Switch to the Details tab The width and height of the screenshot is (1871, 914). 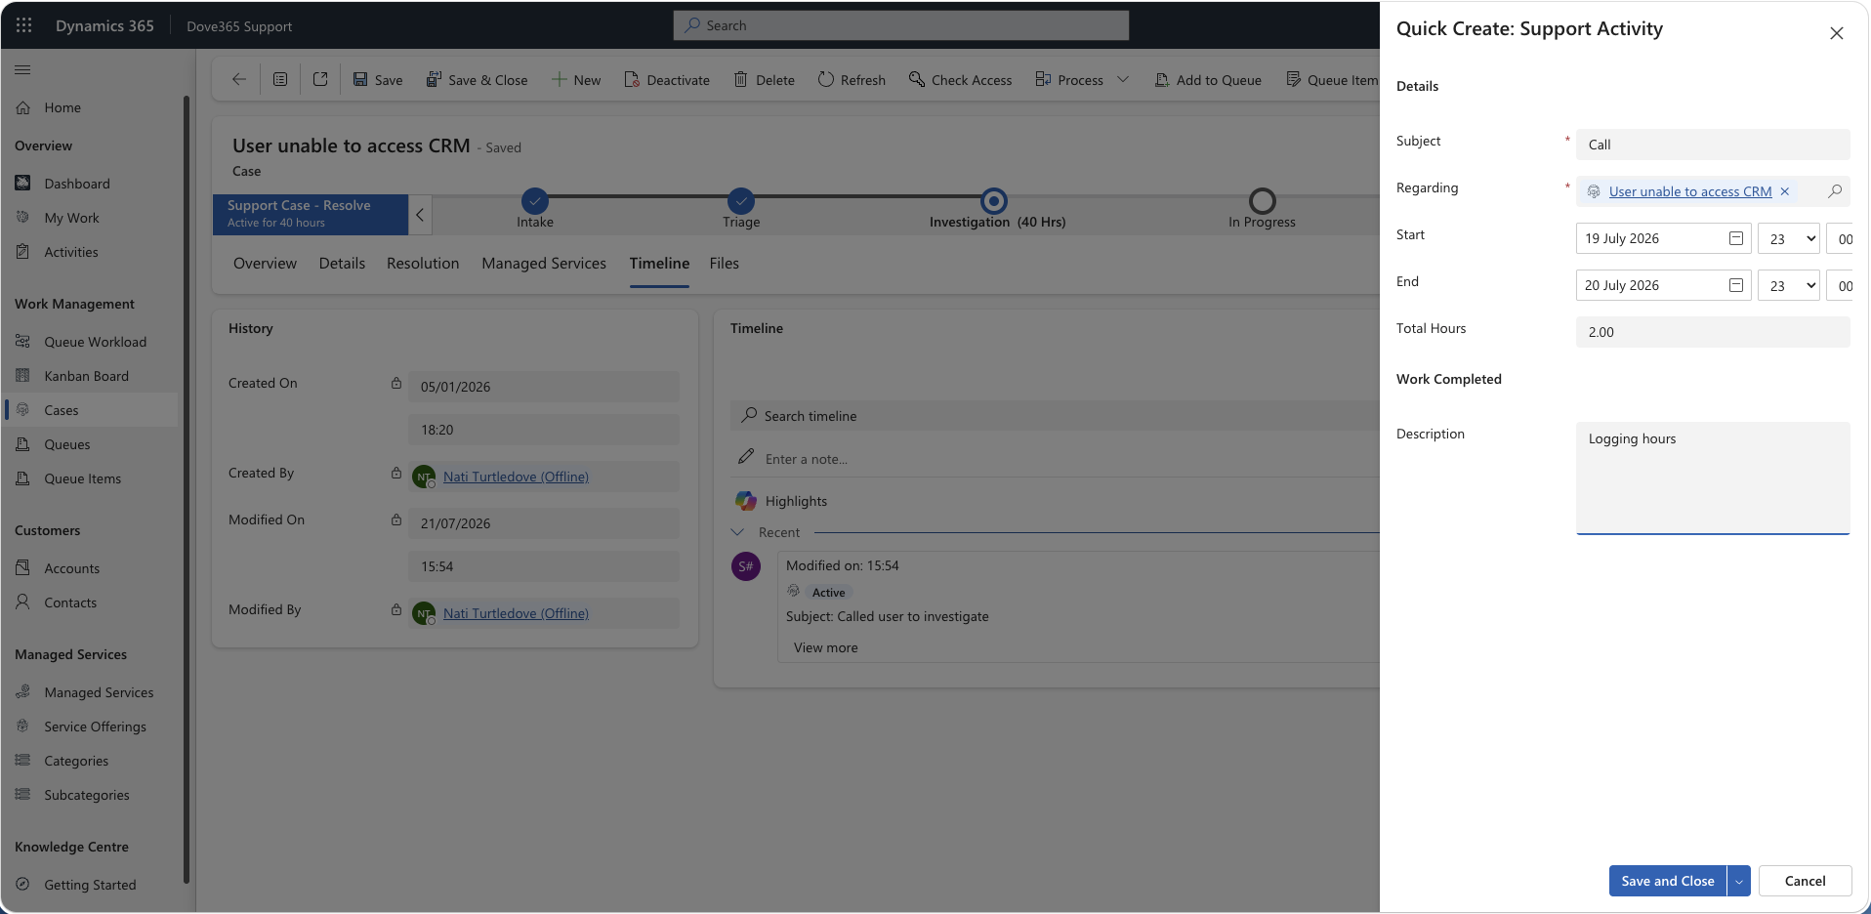(x=342, y=264)
